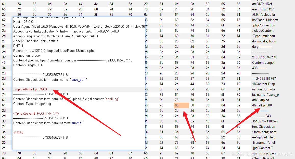Select hex byte 6a in the 'ype: image/jpeg' row

click(177, 153)
